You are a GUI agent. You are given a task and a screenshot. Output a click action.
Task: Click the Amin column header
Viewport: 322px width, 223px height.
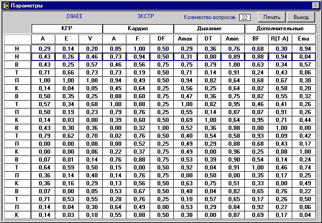(x=232, y=39)
